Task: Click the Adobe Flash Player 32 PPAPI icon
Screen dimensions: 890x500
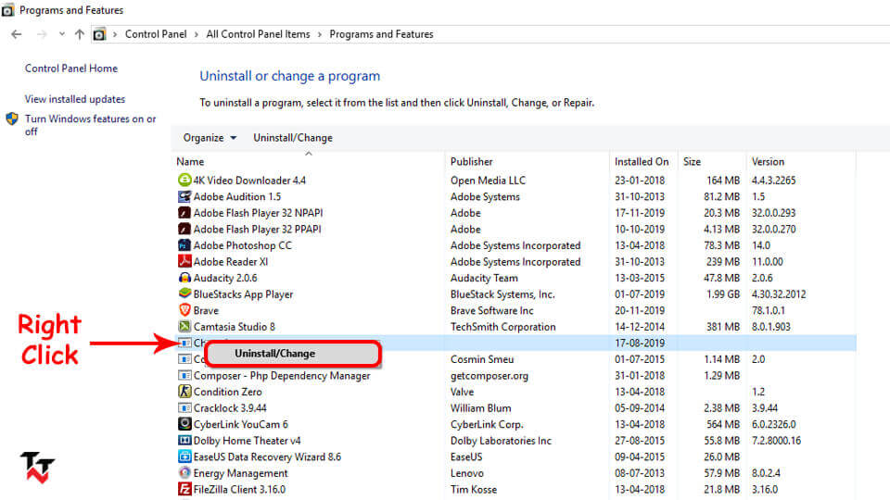Action: click(x=184, y=229)
